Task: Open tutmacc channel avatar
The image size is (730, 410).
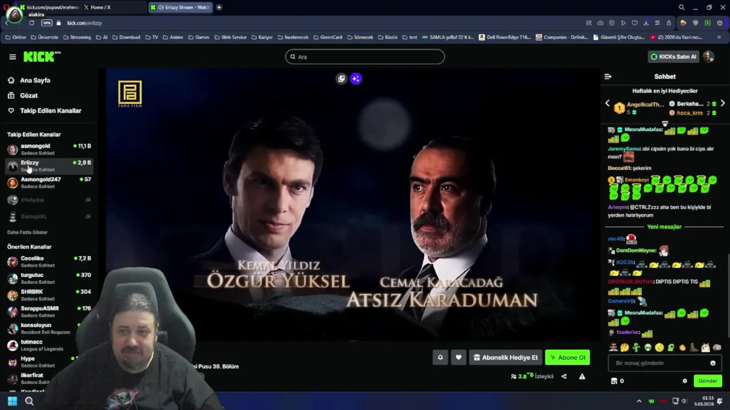Action: [13, 345]
